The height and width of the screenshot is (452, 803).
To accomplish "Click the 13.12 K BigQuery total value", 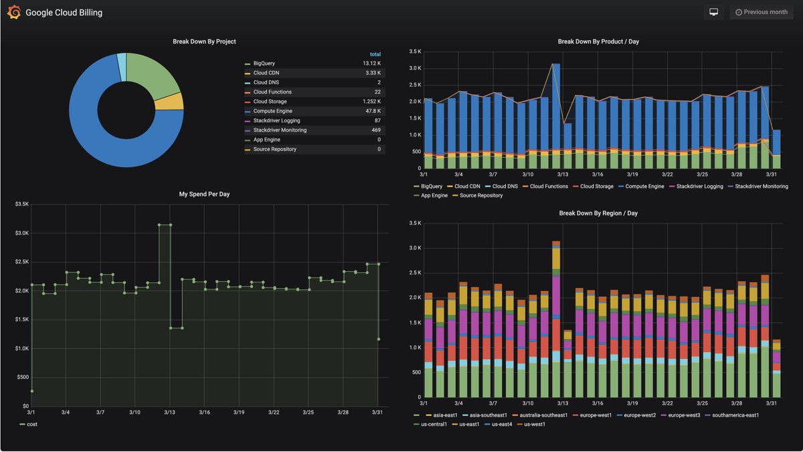I will pos(371,64).
